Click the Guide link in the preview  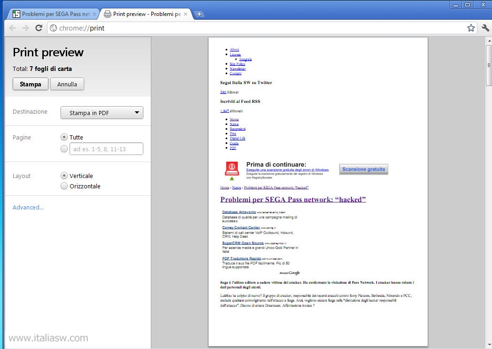[x=234, y=143]
